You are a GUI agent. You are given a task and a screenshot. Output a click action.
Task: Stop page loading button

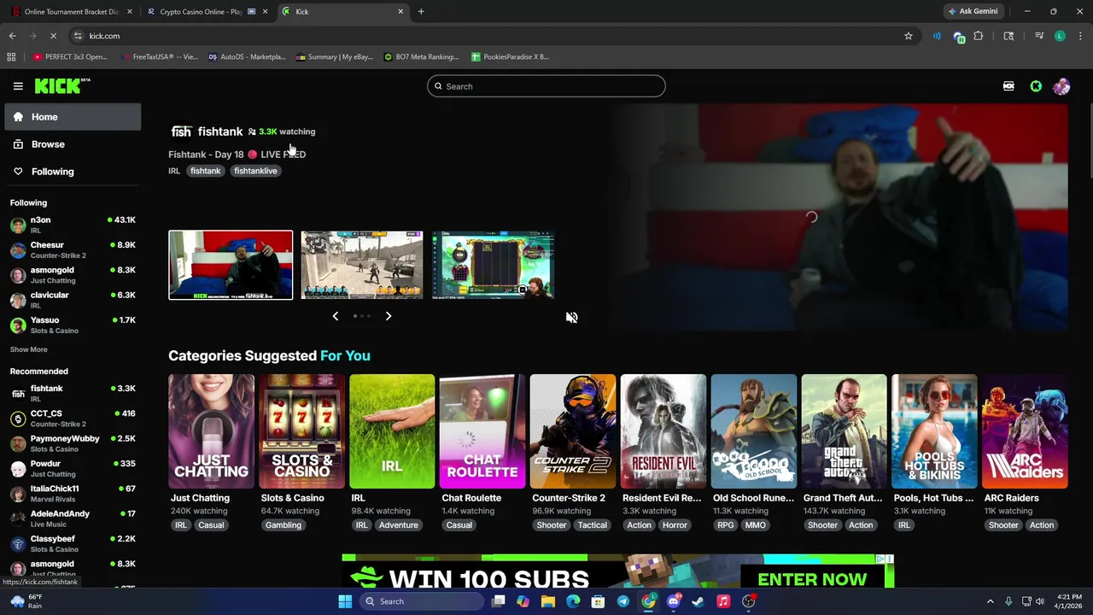pos(53,36)
